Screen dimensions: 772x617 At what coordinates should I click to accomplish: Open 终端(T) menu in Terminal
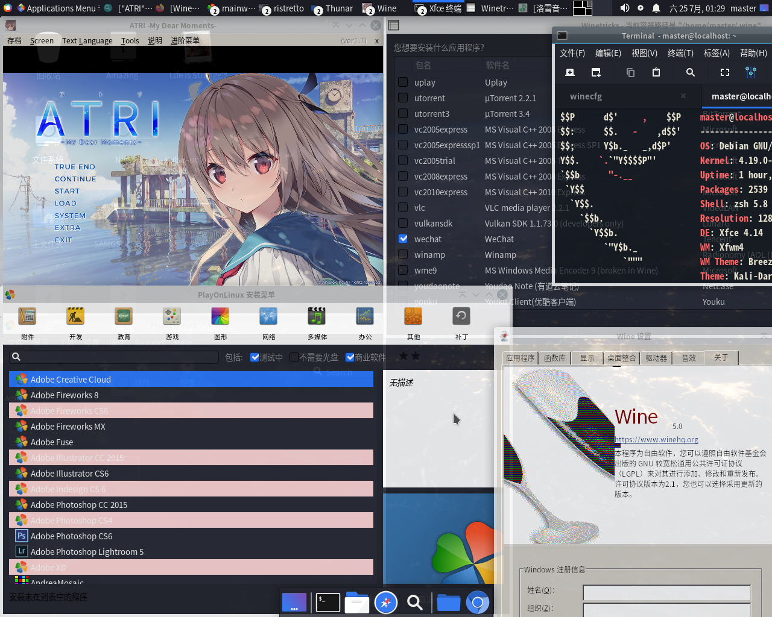point(680,53)
